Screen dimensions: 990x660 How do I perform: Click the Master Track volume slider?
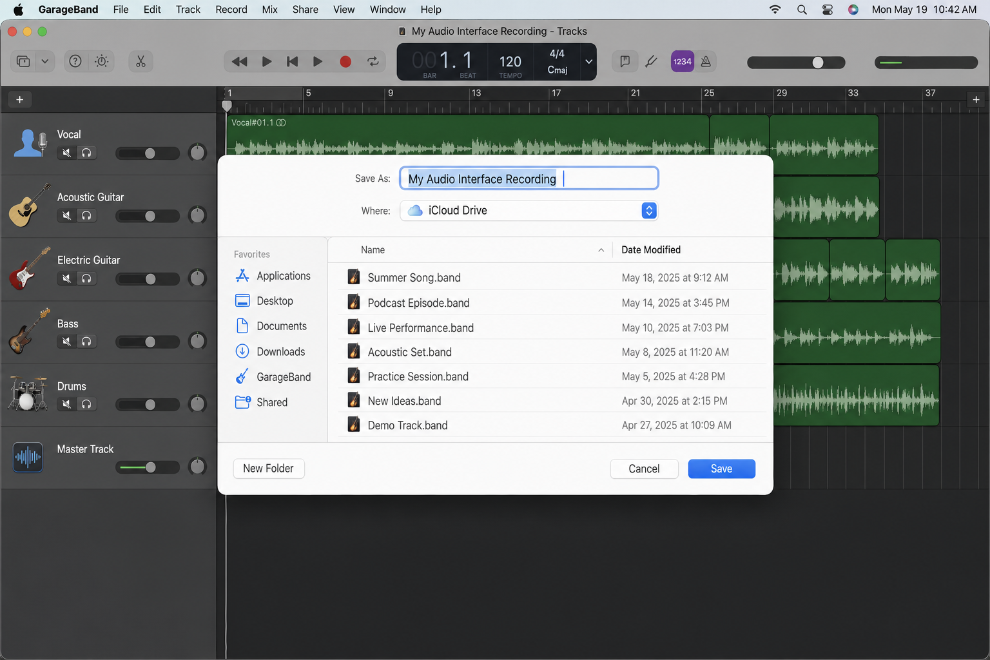148,467
